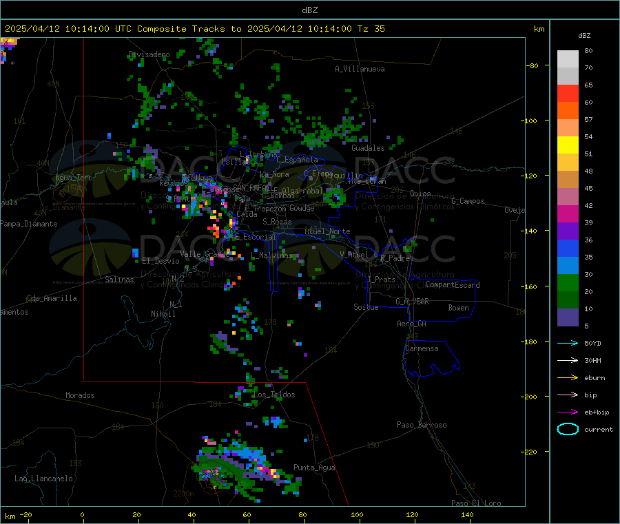Click the '-80' tick on the vertical km axis
Viewport: 620px width, 524px height.
tap(532, 65)
